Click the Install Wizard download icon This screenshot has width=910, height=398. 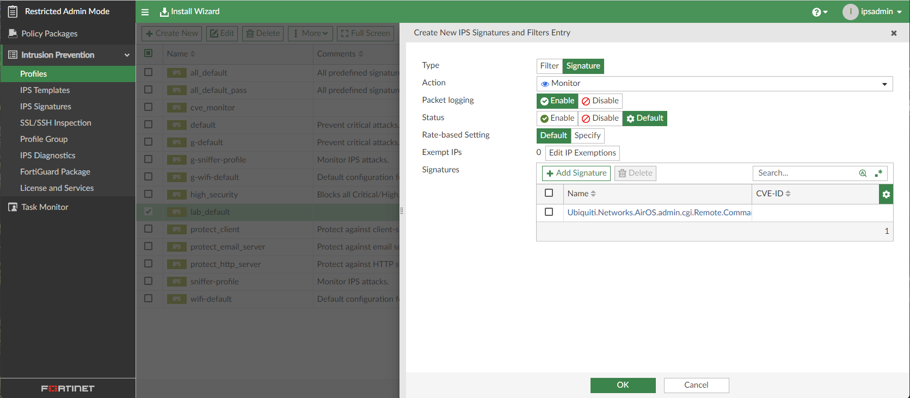(x=164, y=12)
